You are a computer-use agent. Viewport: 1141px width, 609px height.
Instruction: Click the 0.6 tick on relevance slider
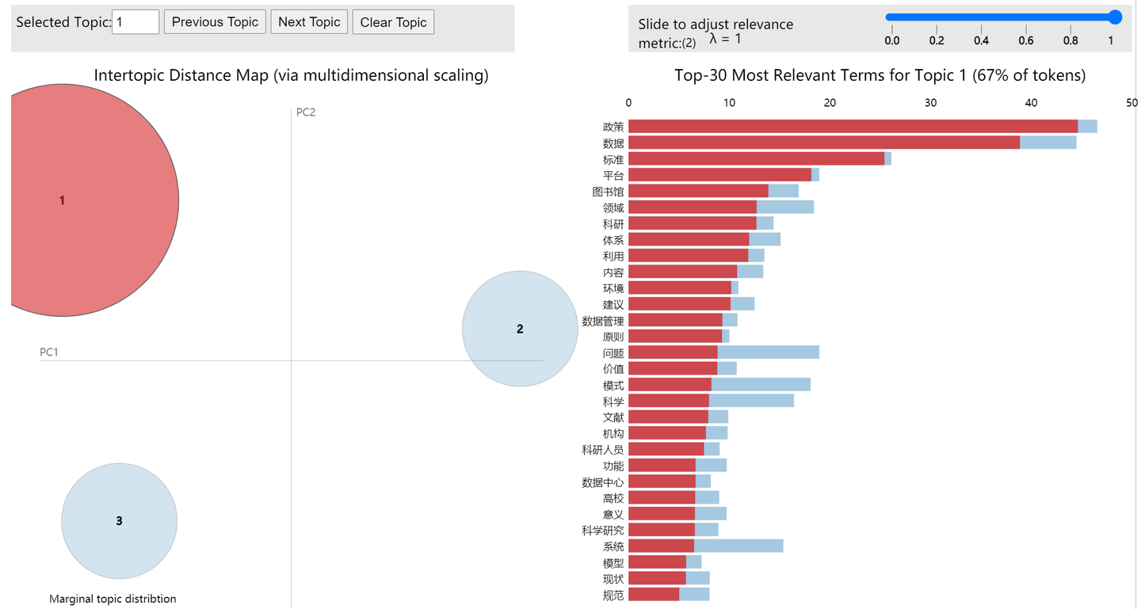(1026, 40)
